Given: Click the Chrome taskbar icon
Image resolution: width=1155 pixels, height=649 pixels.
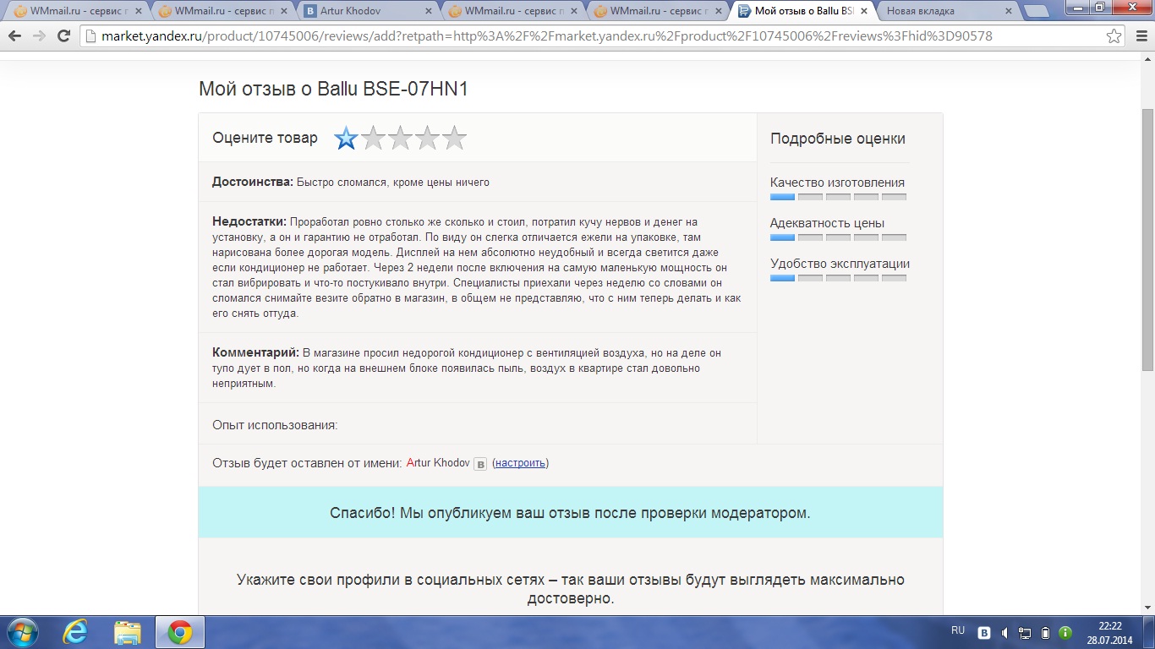Looking at the screenshot, I should point(179,632).
